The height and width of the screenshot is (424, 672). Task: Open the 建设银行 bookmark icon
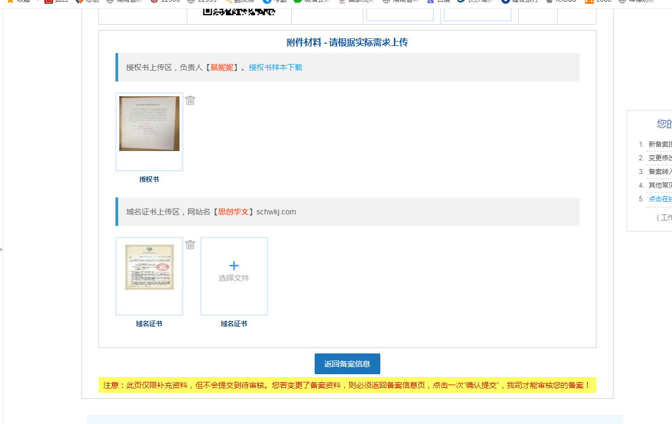pyautogui.click(x=505, y=2)
